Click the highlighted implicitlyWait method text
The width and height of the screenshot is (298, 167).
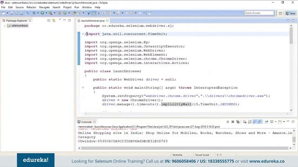(x=176, y=104)
